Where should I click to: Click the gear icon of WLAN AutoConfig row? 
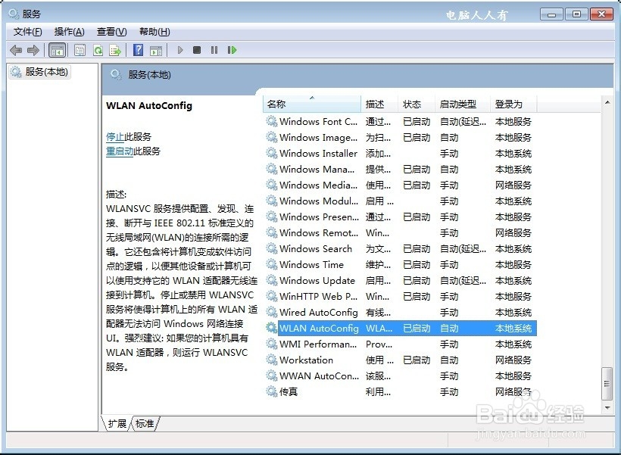(271, 329)
